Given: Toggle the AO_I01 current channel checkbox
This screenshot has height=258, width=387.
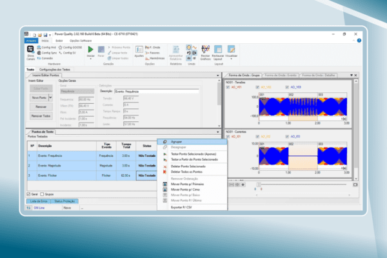Looking at the screenshot, I should coord(228,137).
